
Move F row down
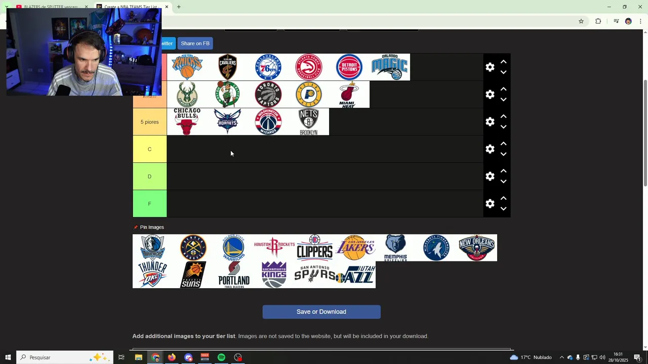503,209
